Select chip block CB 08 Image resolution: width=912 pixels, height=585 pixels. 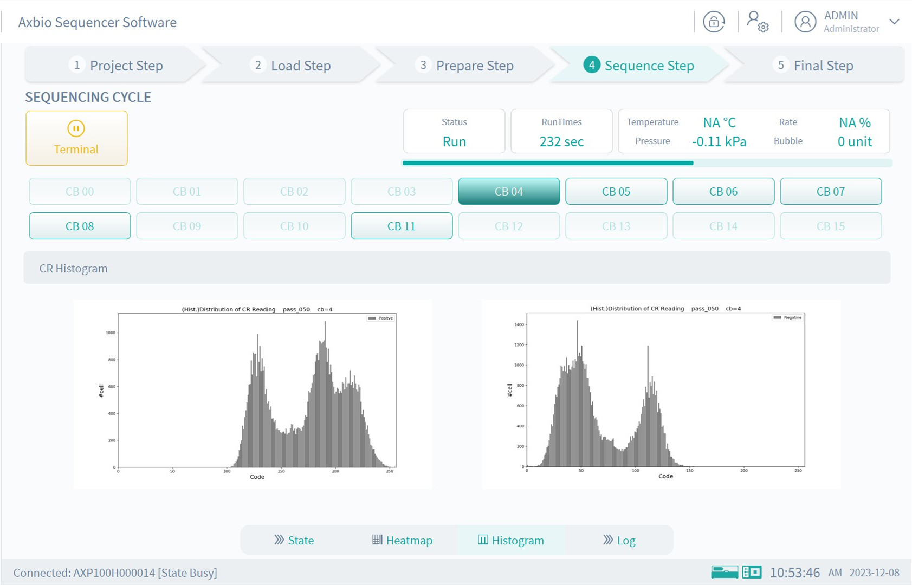(x=80, y=226)
